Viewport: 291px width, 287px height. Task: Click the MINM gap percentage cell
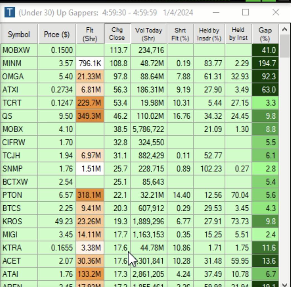[265, 63]
